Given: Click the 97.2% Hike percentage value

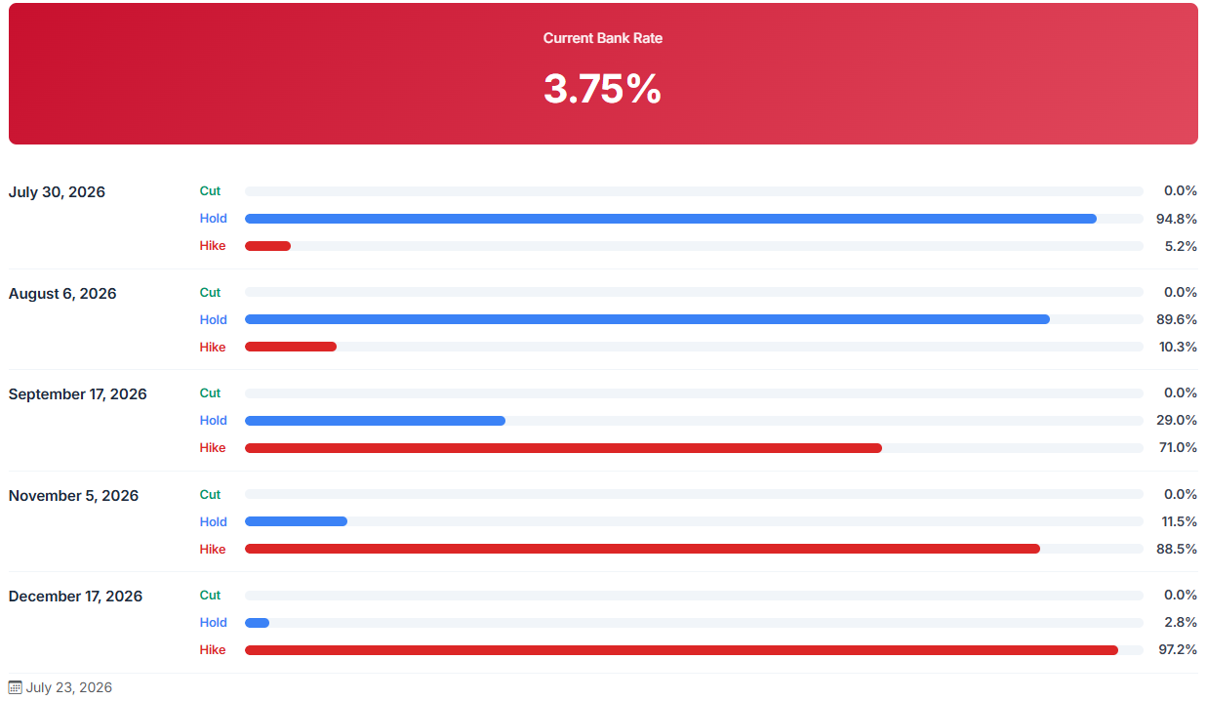Looking at the screenshot, I should (x=1178, y=650).
